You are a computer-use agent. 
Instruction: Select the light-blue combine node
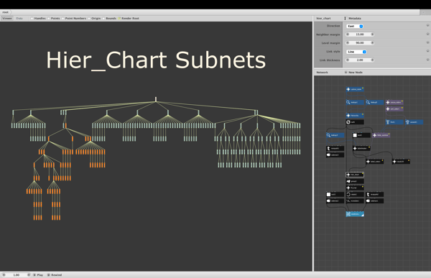pos(355,214)
